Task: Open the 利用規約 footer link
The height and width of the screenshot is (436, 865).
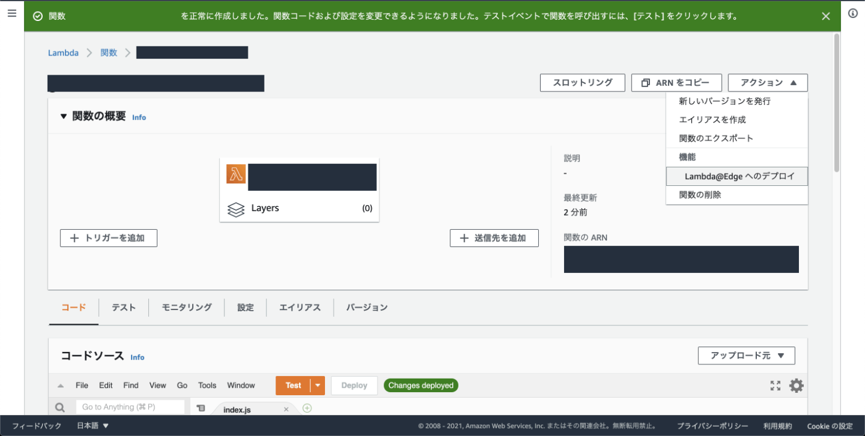Action: pyautogui.click(x=777, y=426)
